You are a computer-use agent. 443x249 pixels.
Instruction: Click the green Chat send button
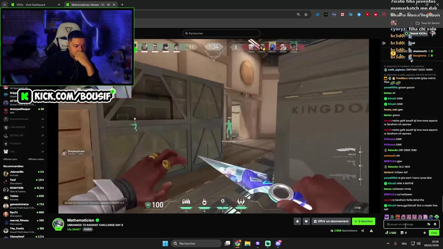[434, 233]
